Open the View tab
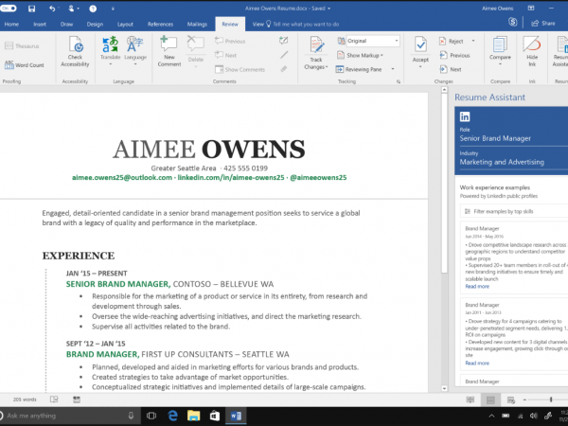Image resolution: width=568 pixels, height=426 pixels. 257,25
